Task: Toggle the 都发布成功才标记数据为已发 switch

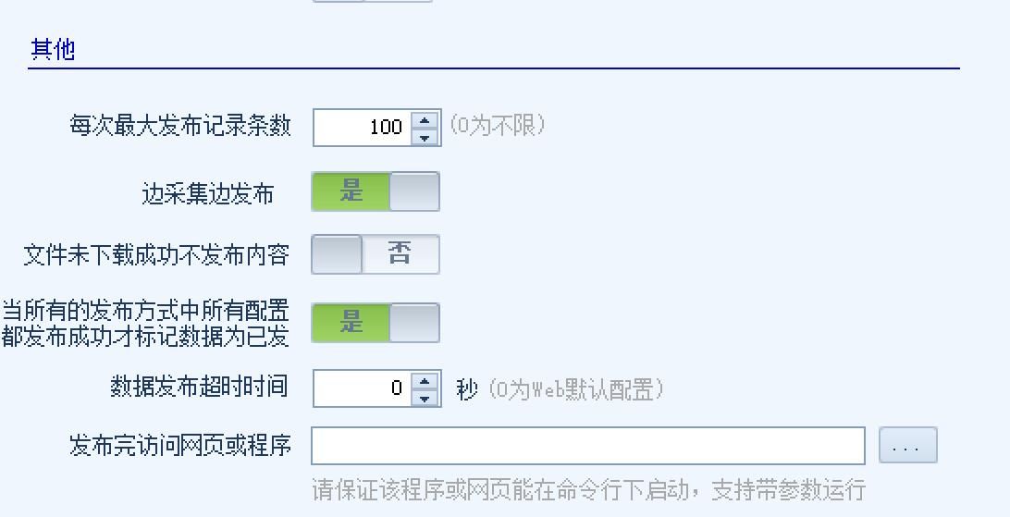Action: pos(376,323)
